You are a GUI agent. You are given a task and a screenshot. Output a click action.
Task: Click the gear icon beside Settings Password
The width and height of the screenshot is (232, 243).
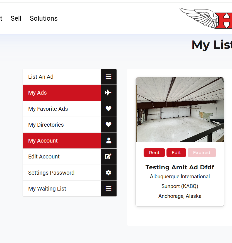click(108, 173)
